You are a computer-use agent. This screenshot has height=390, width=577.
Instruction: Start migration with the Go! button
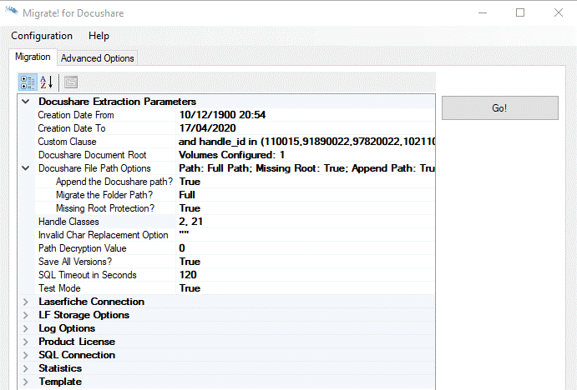(499, 108)
